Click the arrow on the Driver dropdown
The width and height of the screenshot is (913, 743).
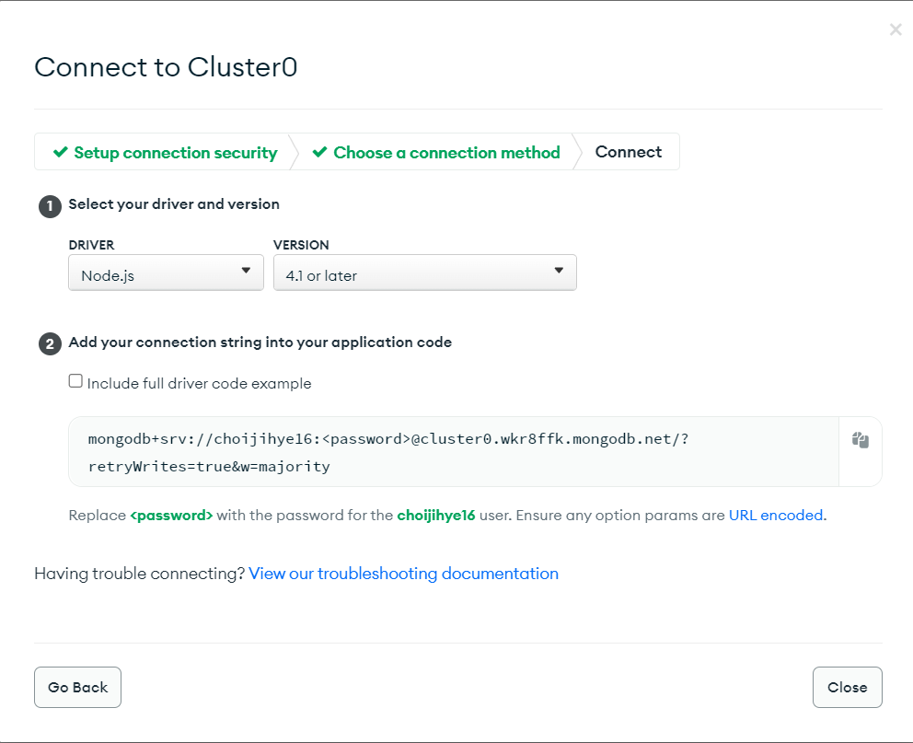246,271
